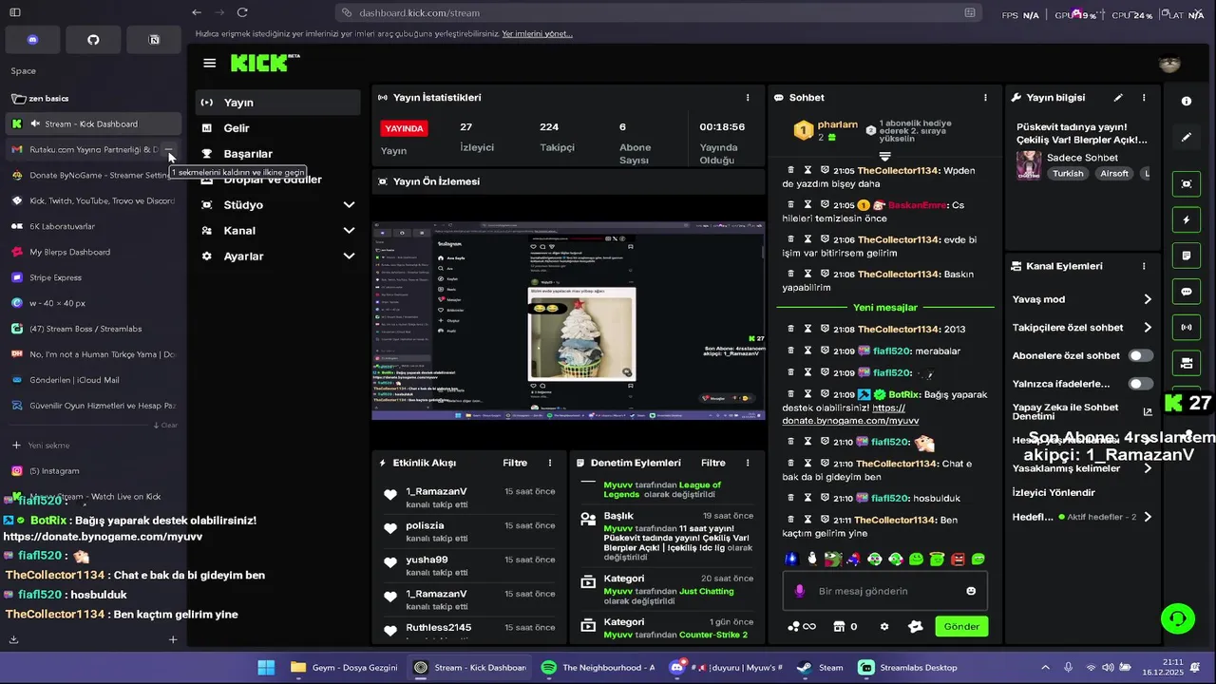
Task: Switch to Donate ByNoGame tab
Action: (x=93, y=175)
